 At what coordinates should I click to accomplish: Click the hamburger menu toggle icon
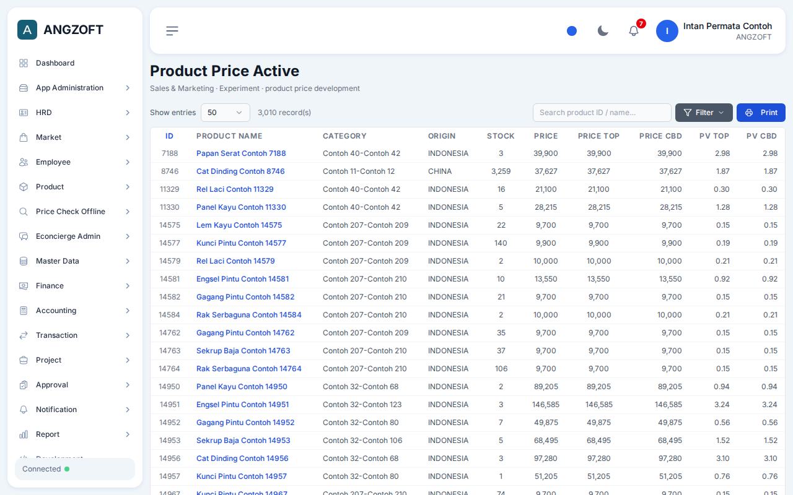[172, 31]
